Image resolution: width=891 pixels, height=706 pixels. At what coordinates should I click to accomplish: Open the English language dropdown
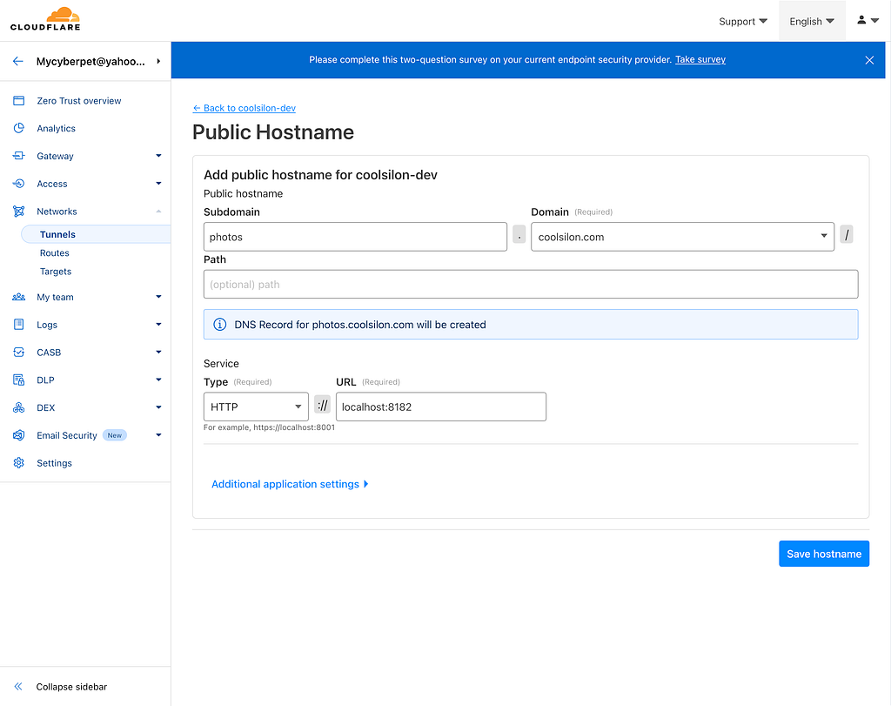812,21
